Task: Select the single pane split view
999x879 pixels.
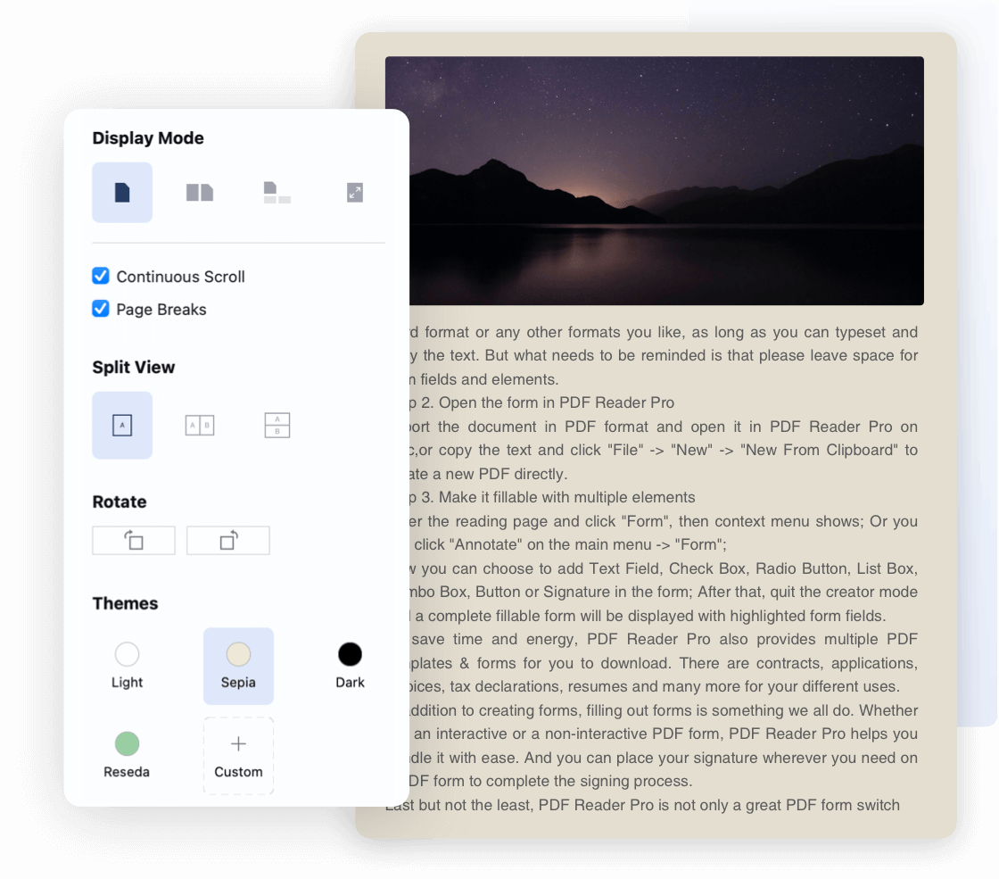Action: click(122, 426)
